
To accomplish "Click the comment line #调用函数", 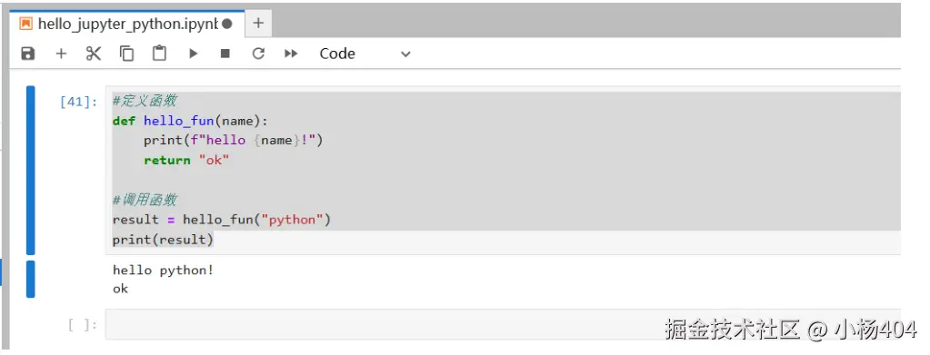I will pos(145,200).
